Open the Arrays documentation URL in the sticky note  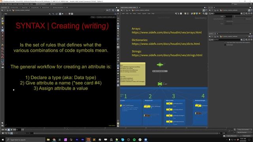[167, 32]
